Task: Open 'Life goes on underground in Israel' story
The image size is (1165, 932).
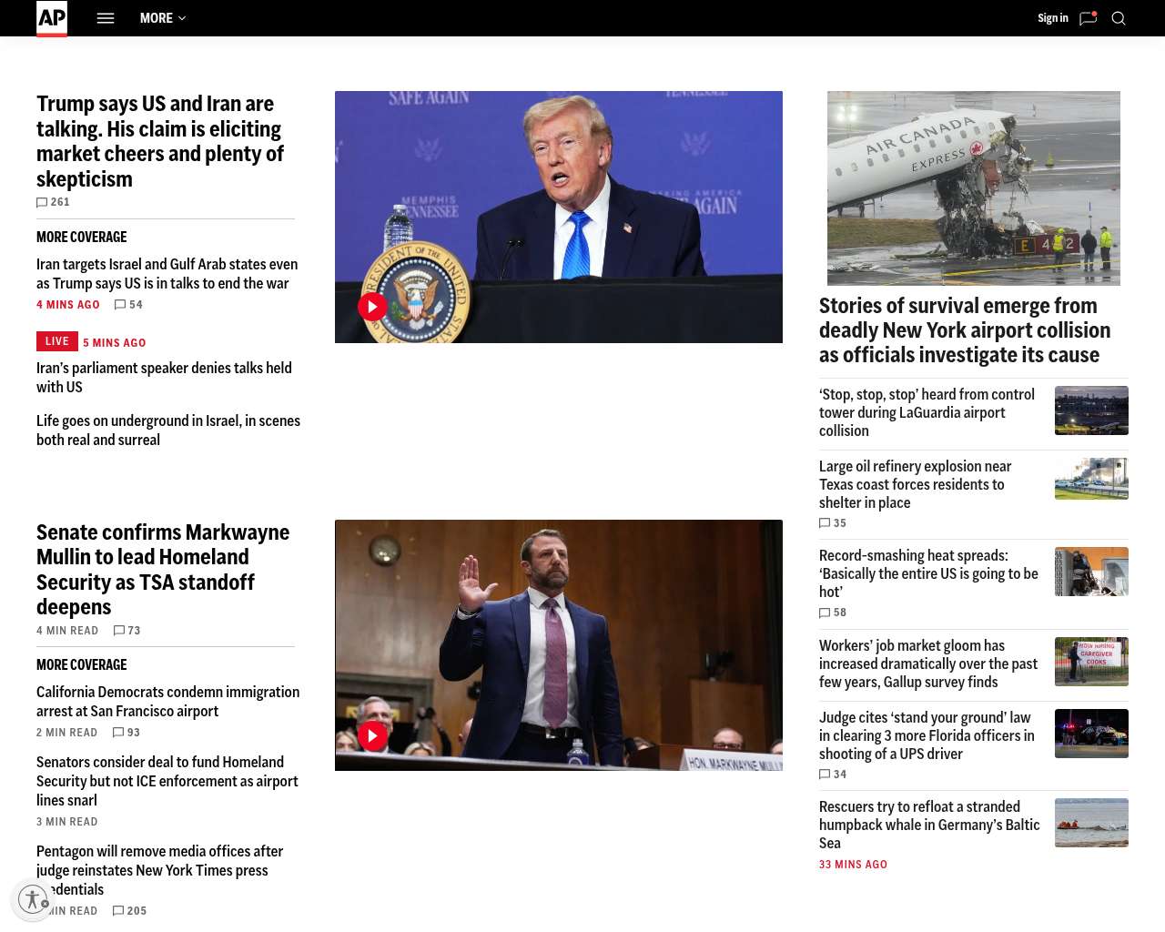Action: (x=168, y=431)
